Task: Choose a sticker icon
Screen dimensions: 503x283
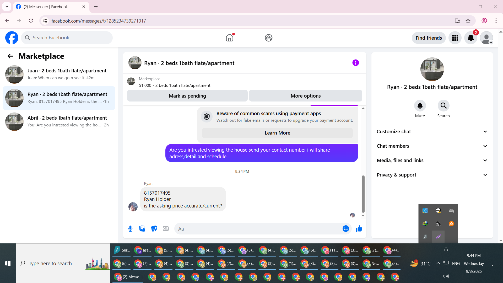Action: (x=154, y=229)
